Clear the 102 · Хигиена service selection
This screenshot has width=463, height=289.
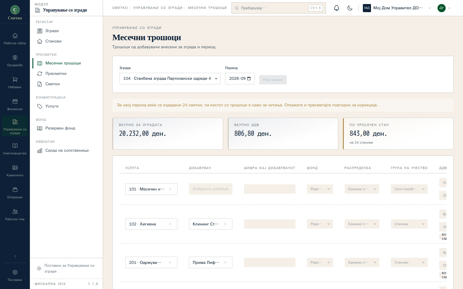click(170, 224)
